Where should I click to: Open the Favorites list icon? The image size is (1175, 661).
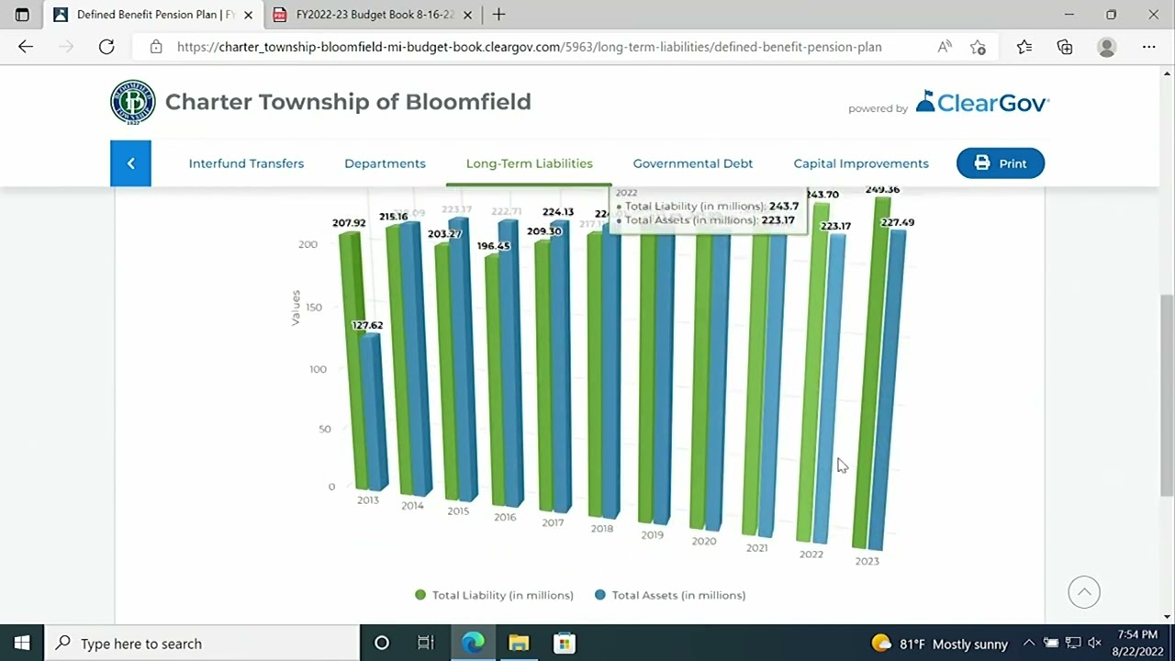click(x=1024, y=47)
